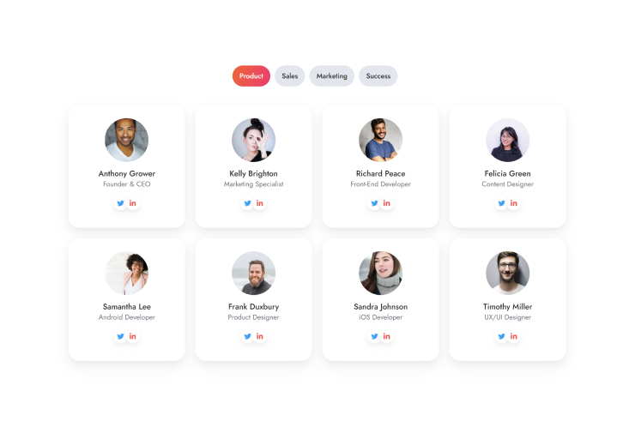Click Kelly Brighton's avatar image
Image resolution: width=635 pixels, height=445 pixels.
tap(253, 140)
